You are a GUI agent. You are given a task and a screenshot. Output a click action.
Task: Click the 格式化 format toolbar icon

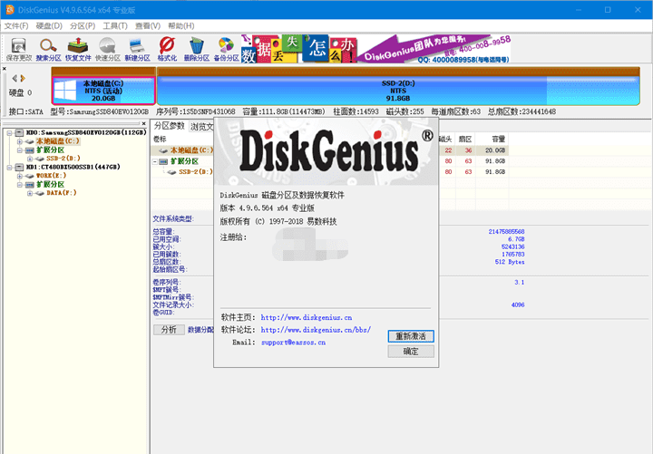coord(167,50)
